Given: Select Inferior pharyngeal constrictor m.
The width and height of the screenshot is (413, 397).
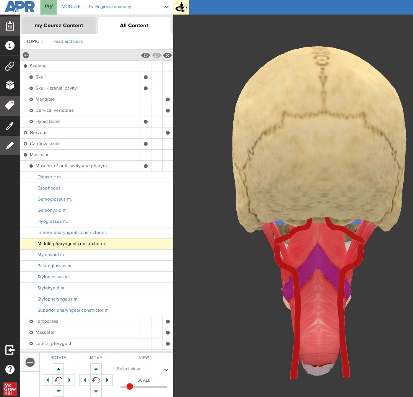Looking at the screenshot, I should 72,232.
